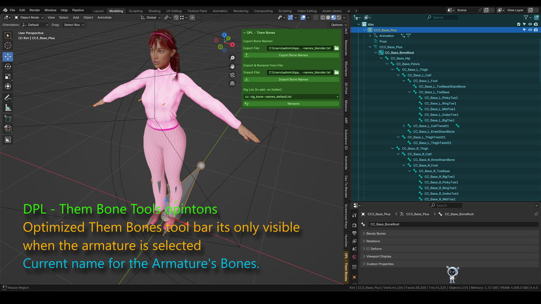The width and height of the screenshot is (541, 304).
Task: Toggle the Kim collection exclude checkbox
Action: [519, 24]
